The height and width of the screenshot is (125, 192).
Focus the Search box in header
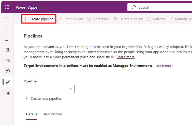(x=160, y=7)
